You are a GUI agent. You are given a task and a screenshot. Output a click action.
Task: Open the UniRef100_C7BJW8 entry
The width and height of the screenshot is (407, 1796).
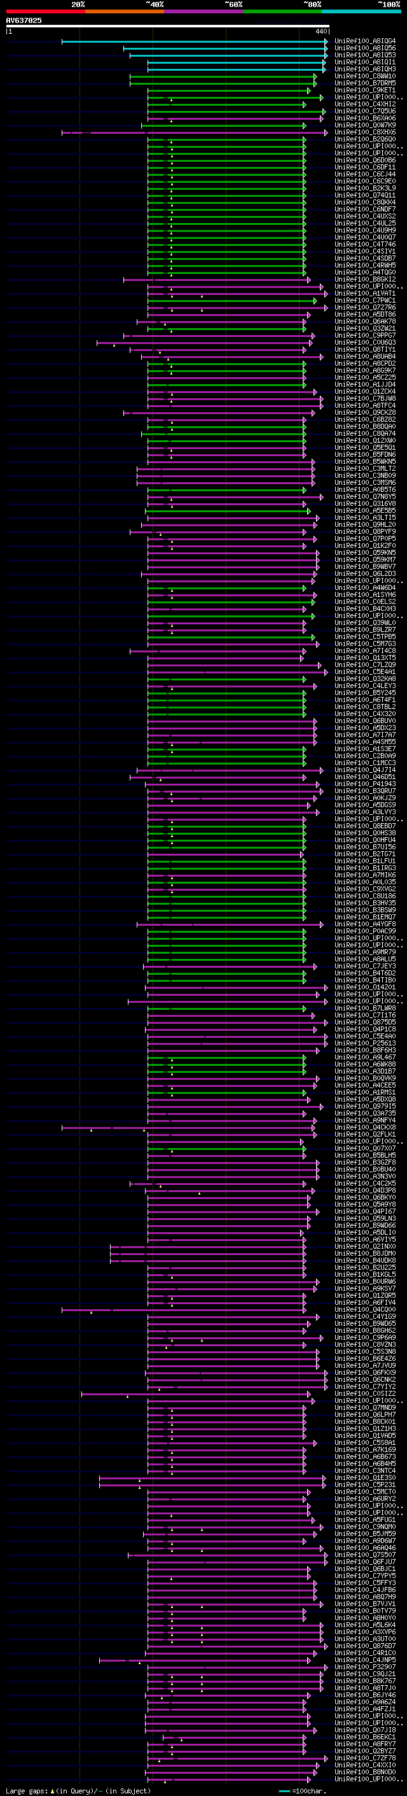point(365,399)
